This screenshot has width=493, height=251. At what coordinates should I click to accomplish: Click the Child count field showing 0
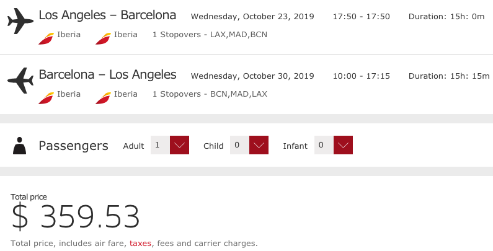click(x=239, y=145)
